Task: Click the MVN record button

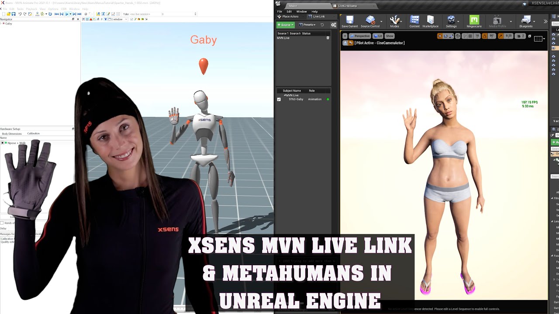Action: [x=86, y=14]
